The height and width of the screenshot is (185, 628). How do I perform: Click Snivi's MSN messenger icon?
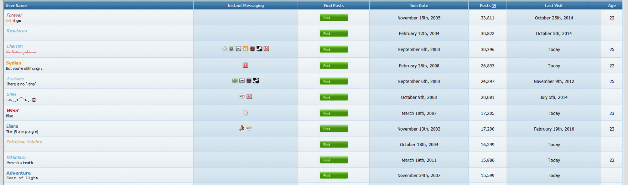tap(242, 96)
